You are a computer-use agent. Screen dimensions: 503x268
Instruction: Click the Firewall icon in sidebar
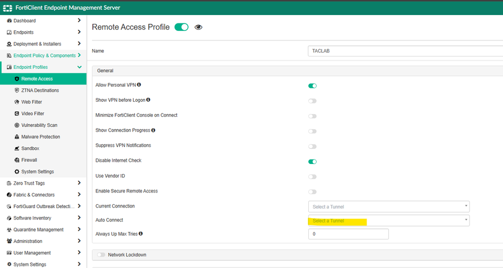tap(17, 160)
